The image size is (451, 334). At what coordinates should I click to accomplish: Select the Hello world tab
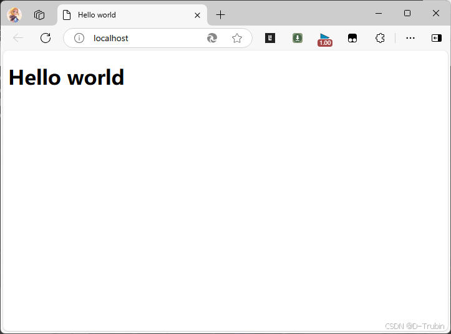(132, 15)
